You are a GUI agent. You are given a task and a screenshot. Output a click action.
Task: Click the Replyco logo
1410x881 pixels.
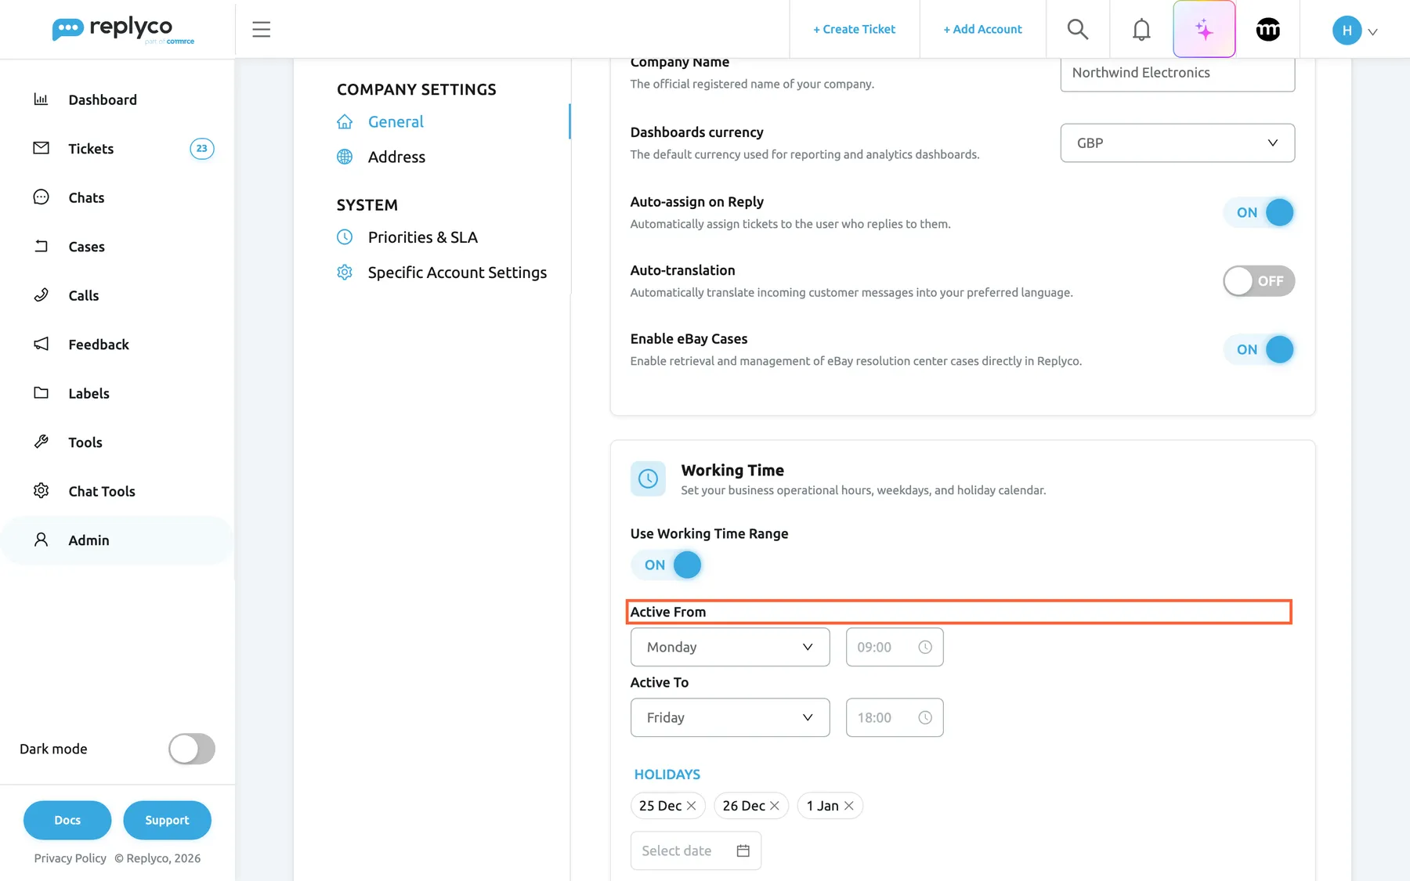[x=123, y=30]
